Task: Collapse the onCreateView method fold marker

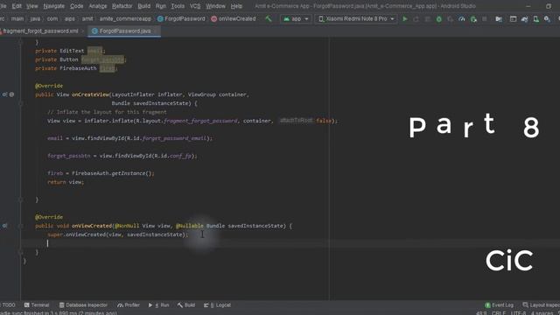Action: tap(21, 103)
